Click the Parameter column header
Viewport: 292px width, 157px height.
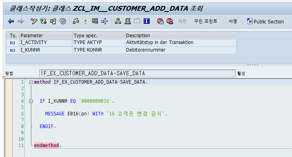pyautogui.click(x=46, y=36)
